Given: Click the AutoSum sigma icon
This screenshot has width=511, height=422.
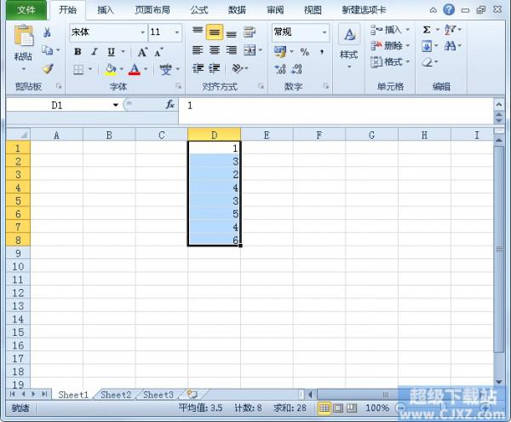Looking at the screenshot, I should [x=427, y=30].
